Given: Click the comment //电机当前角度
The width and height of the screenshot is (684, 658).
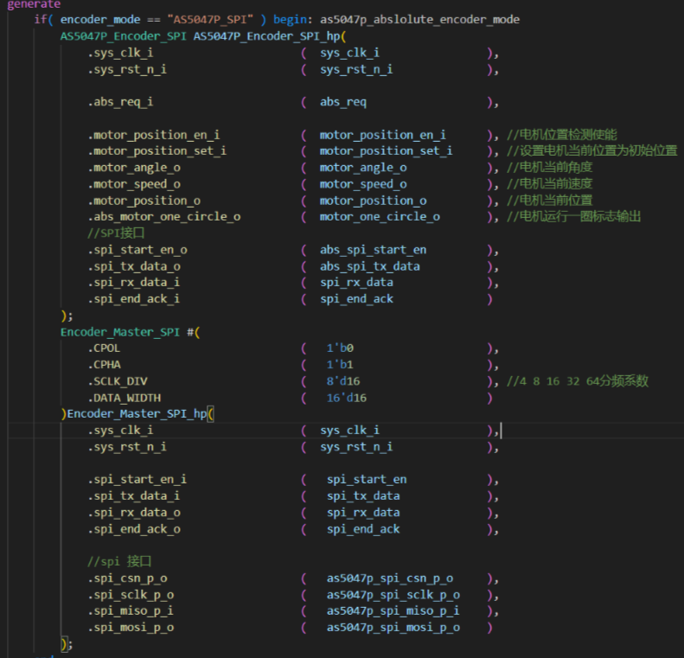Looking at the screenshot, I should pos(550,168).
